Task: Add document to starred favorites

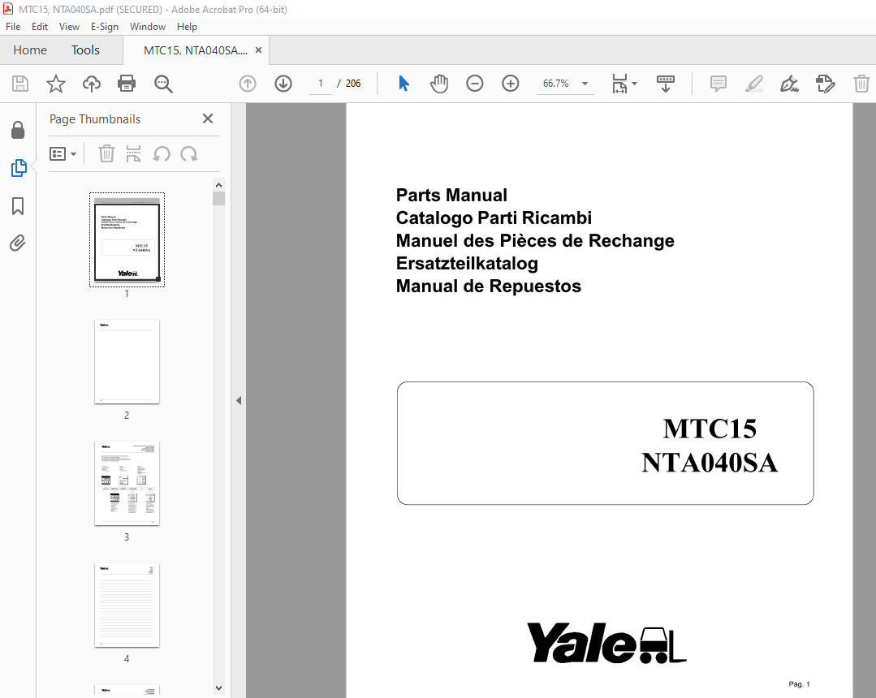Action: pos(56,84)
